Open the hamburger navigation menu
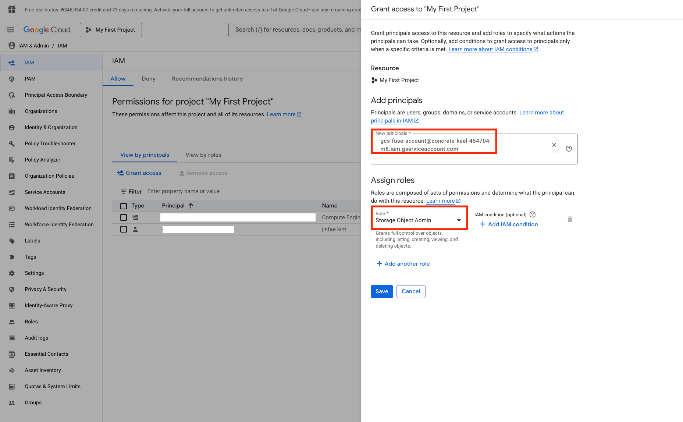 tap(10, 30)
